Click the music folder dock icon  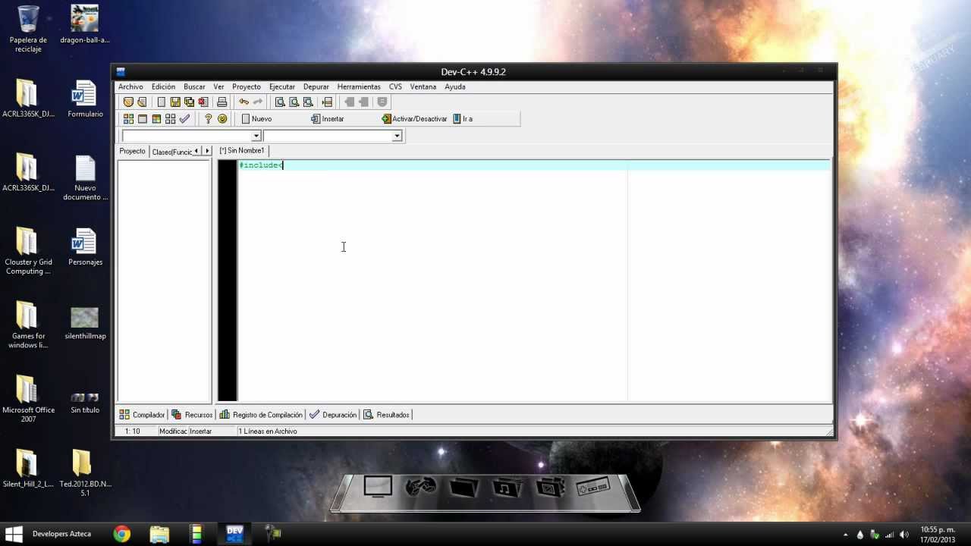(x=506, y=487)
